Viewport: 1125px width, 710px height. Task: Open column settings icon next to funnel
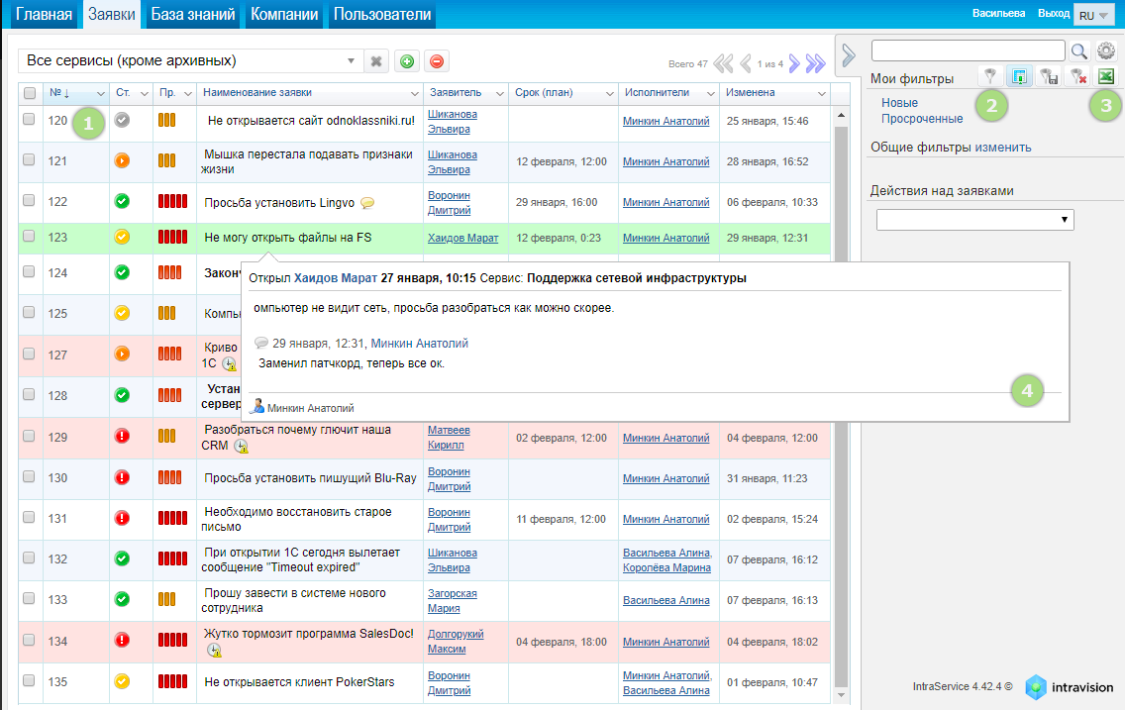[1018, 77]
